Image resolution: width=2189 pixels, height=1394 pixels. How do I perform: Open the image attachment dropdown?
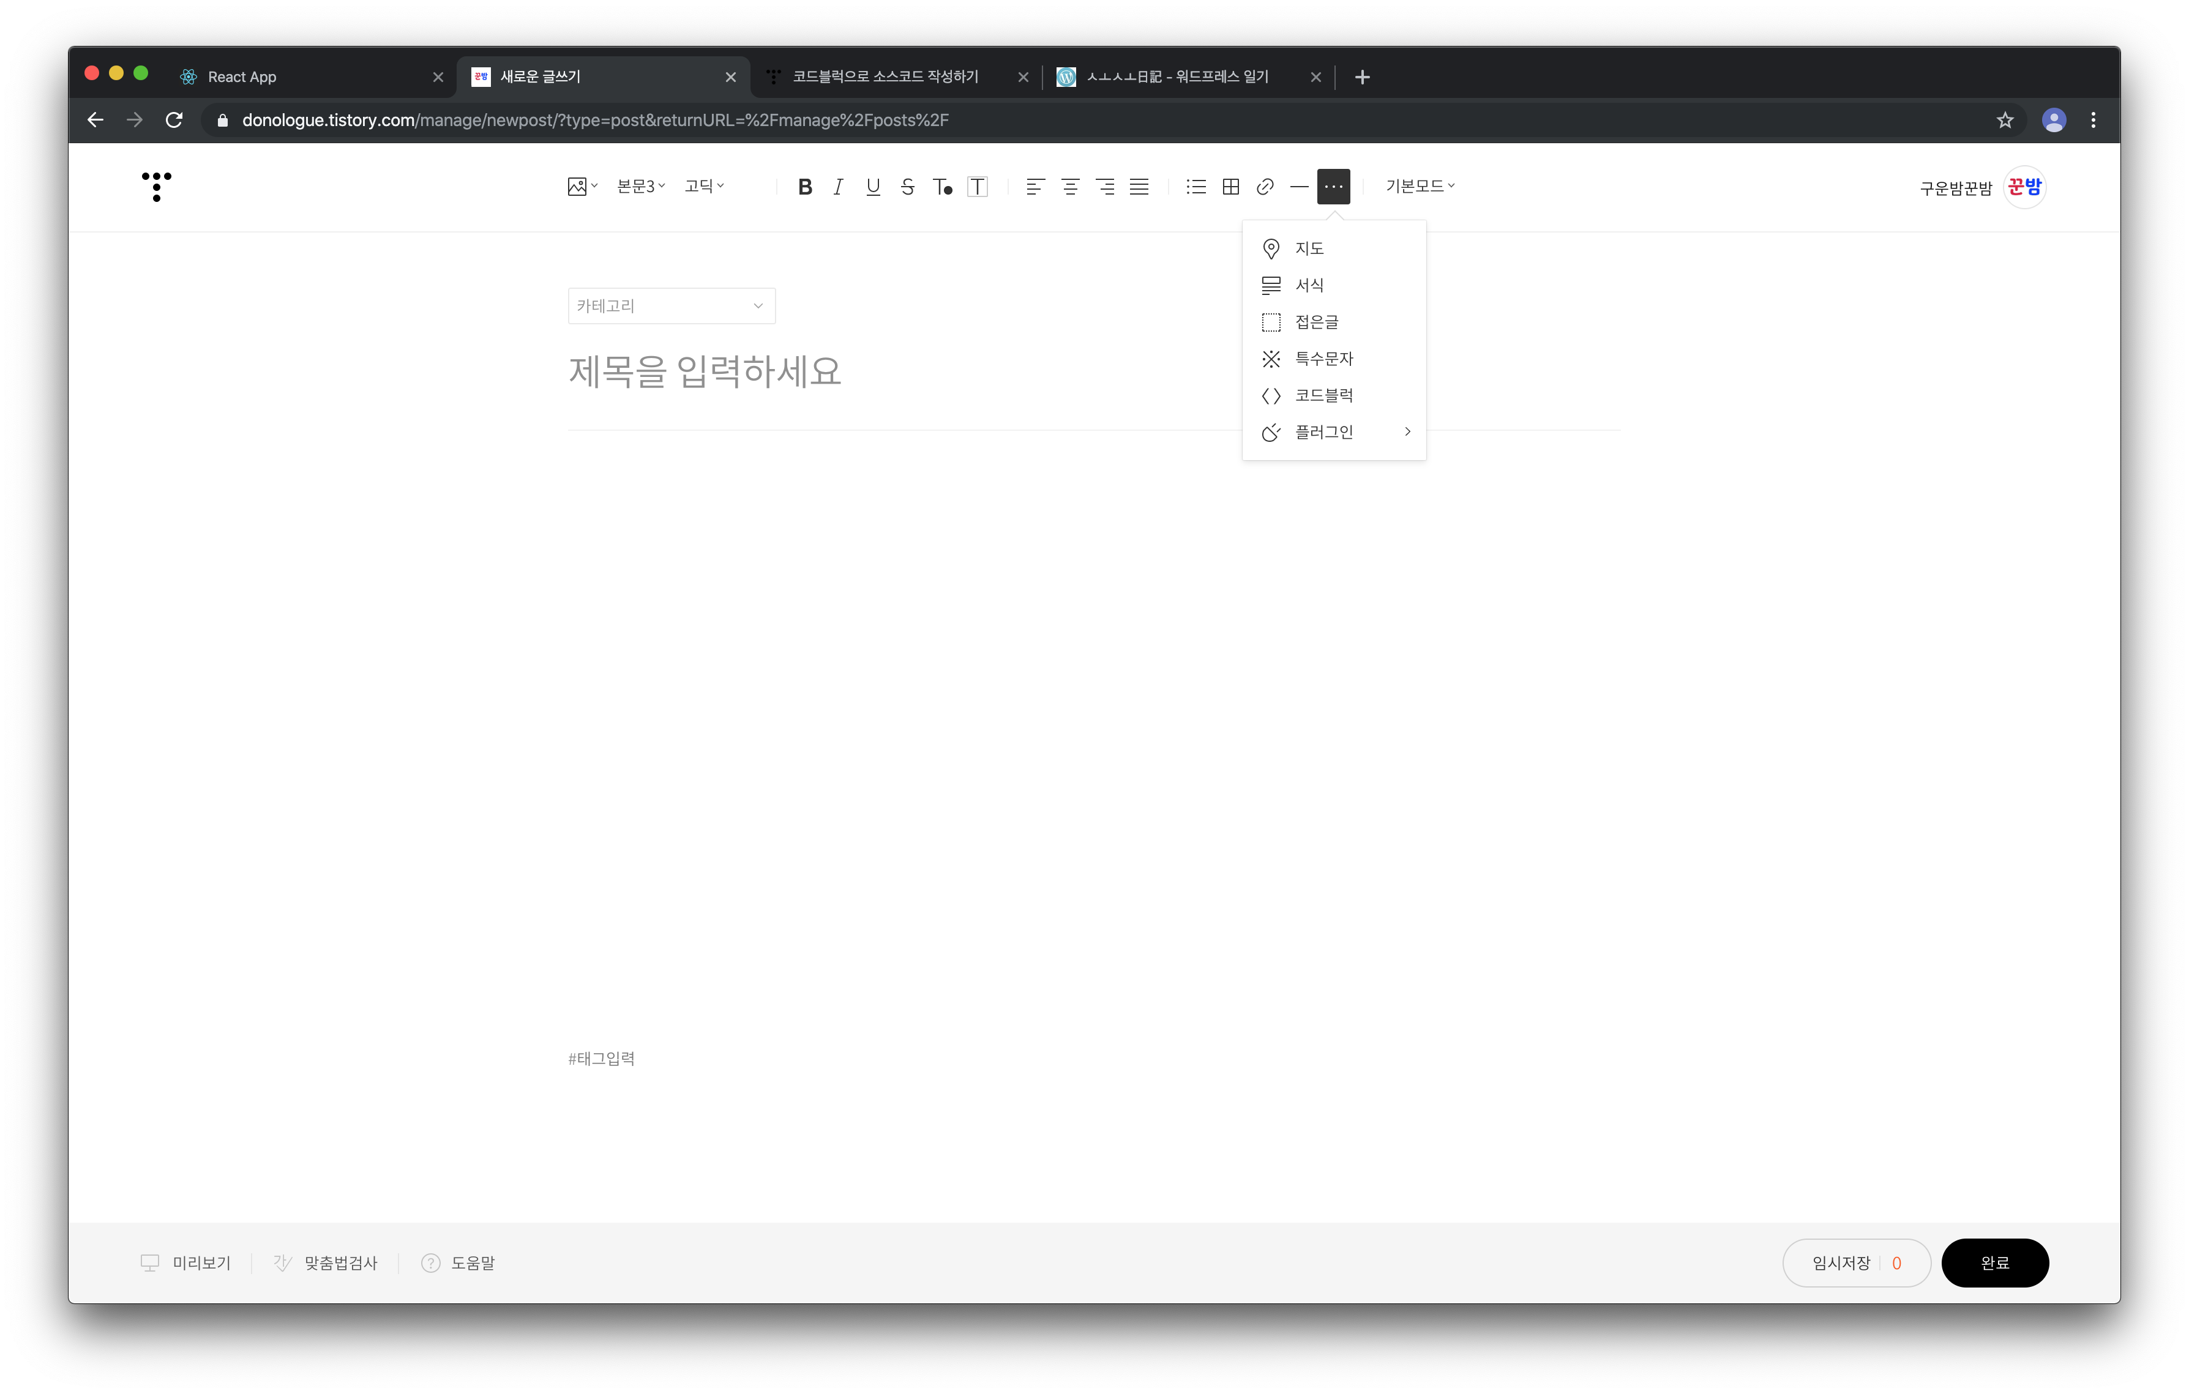[582, 187]
